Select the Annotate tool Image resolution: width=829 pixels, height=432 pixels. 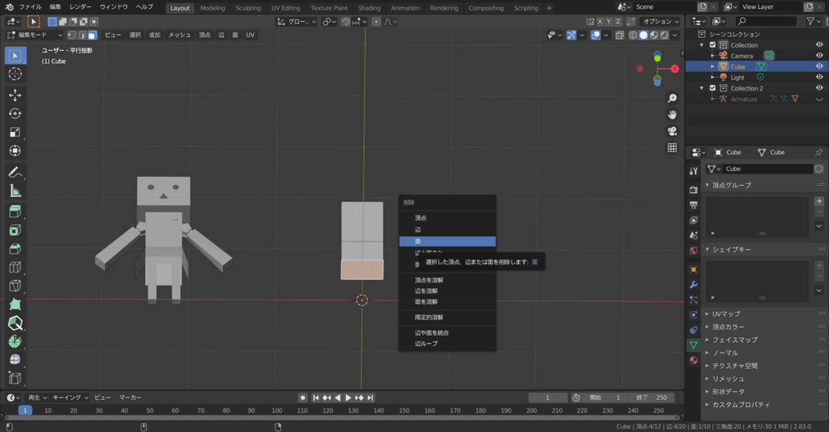(15, 172)
